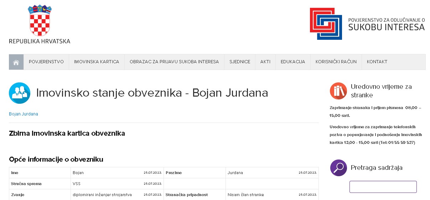The width and height of the screenshot is (430, 200).
Task: Click the Pretraga sadržaja heading
Action: point(377,168)
